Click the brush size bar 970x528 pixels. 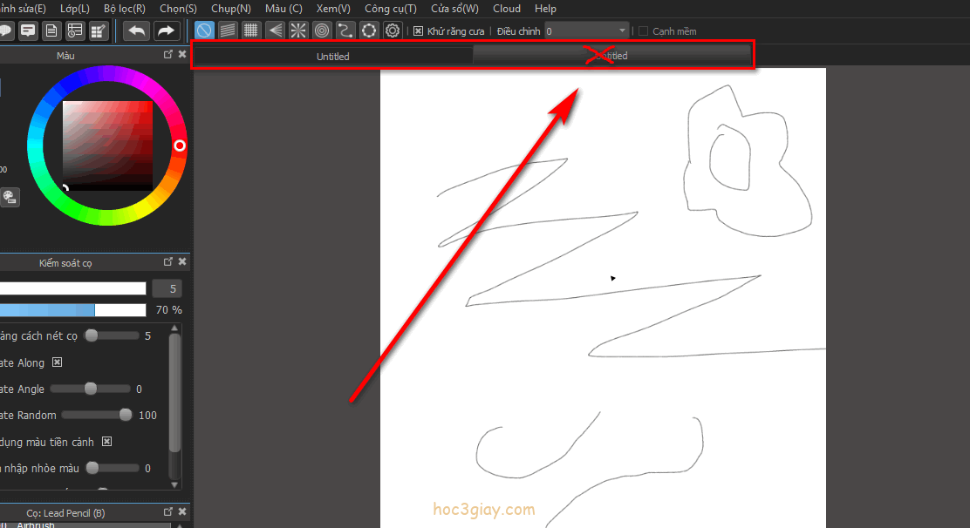tap(73, 288)
